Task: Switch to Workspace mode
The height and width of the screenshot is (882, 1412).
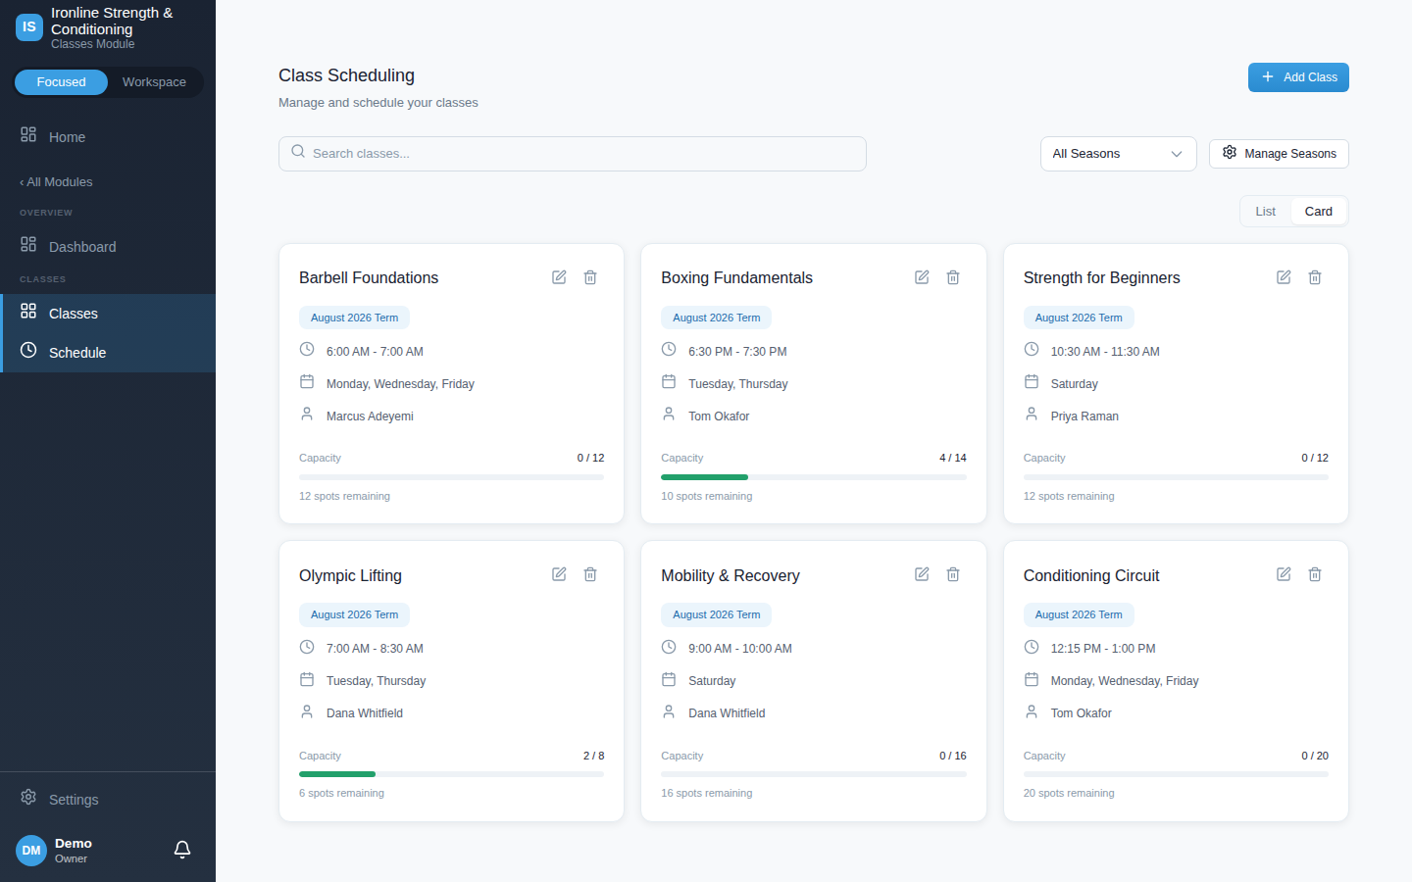Action: click(154, 82)
